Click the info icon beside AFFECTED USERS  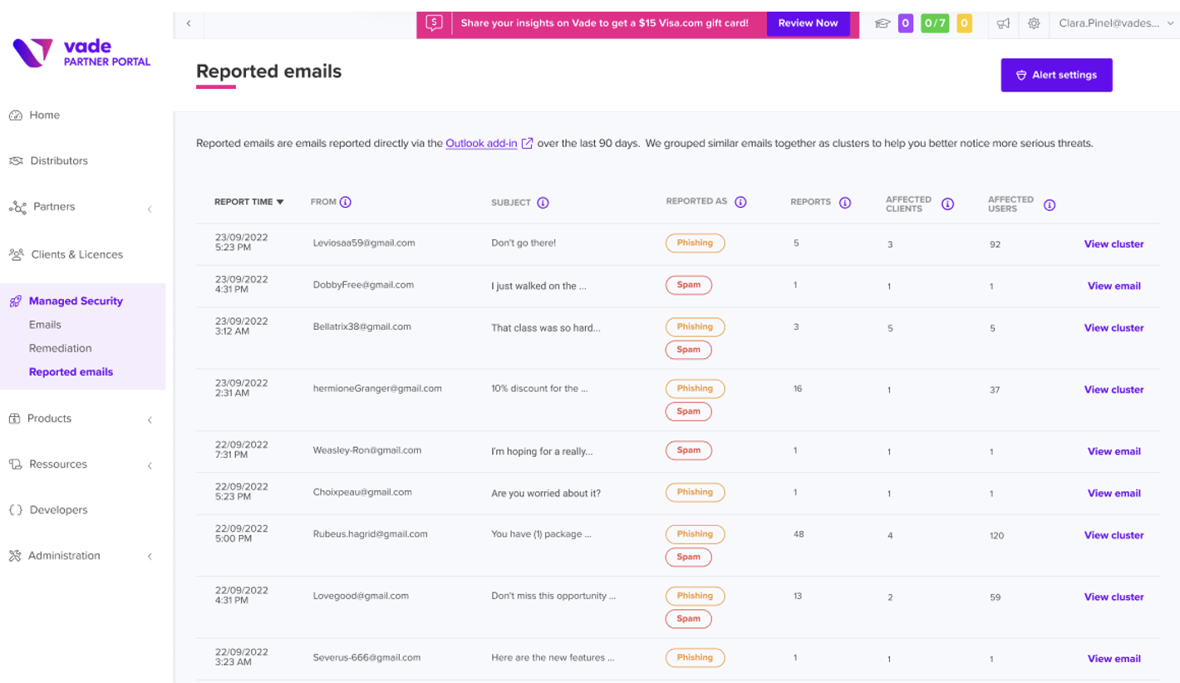click(1050, 204)
